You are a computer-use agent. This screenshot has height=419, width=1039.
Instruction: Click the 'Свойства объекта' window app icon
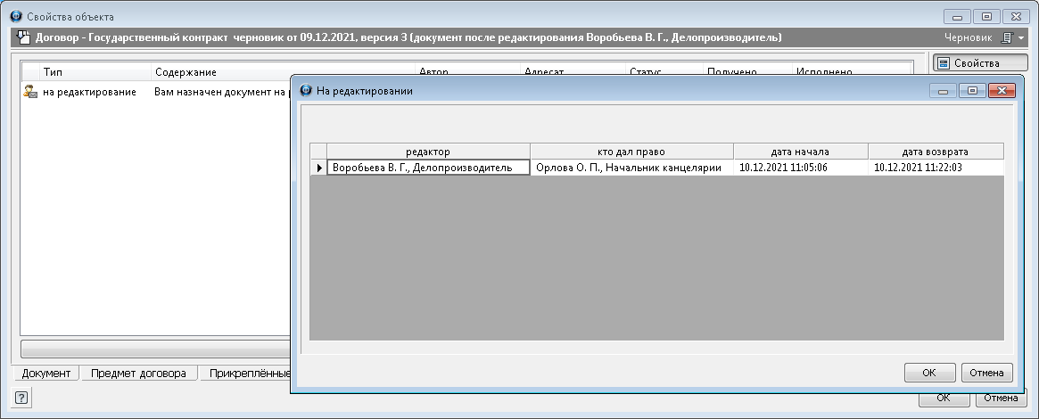(15, 16)
